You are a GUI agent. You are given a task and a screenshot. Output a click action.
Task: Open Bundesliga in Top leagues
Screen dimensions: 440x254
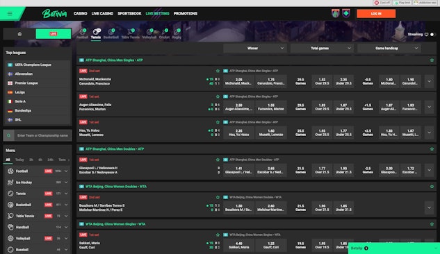pos(38,110)
